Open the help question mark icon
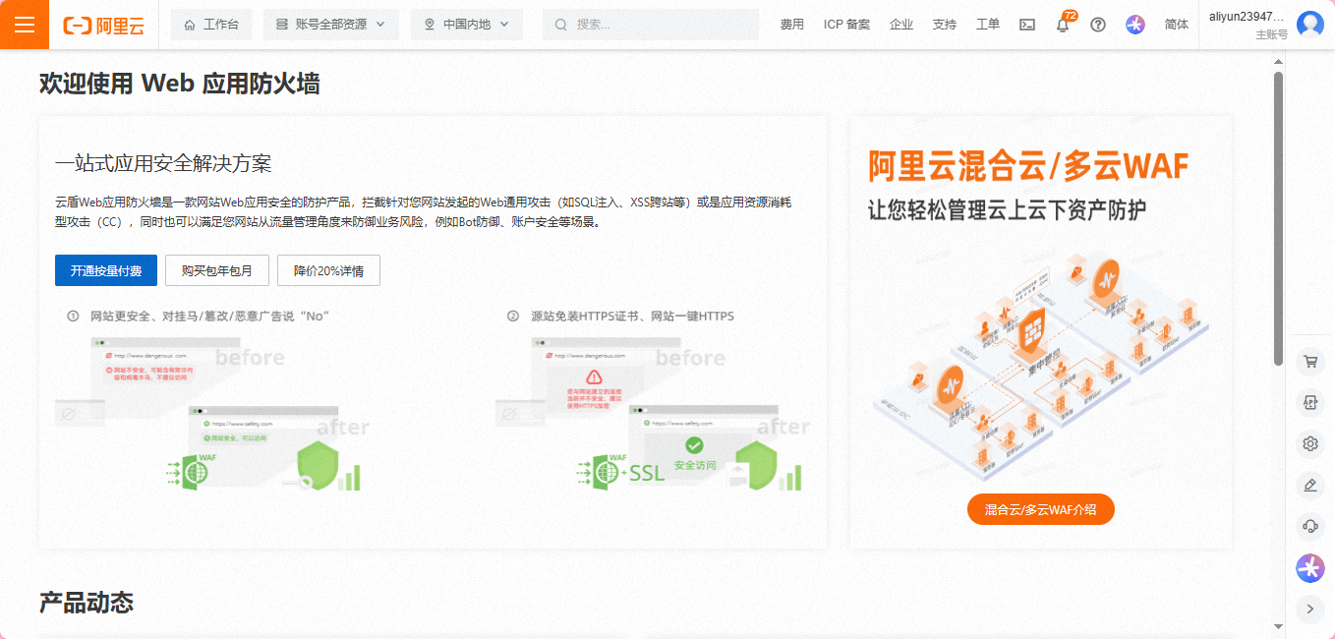 pyautogui.click(x=1098, y=25)
